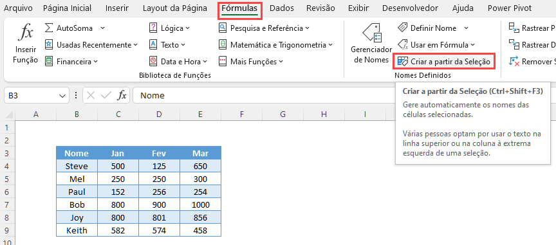Click the select-all corner triangle
The image size is (556, 245).
click(10, 114)
